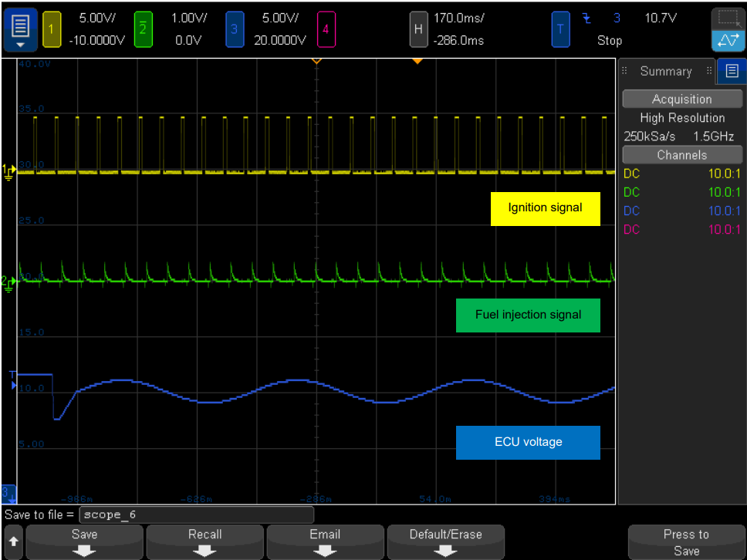
Task: Open sidebar list icon next to Summary
Action: coord(732,72)
